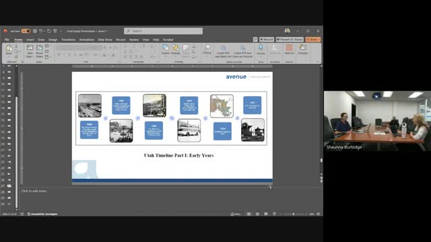Viewport: 431px width, 242px height.
Task: Click Create PDF and Share link icon
Action: pos(223,51)
